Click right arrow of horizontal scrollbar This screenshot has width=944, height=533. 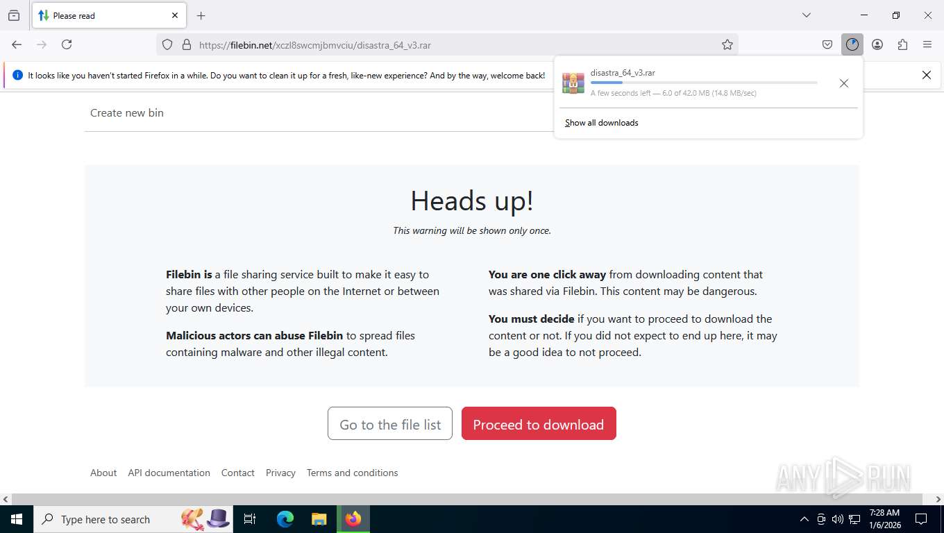coord(938,499)
